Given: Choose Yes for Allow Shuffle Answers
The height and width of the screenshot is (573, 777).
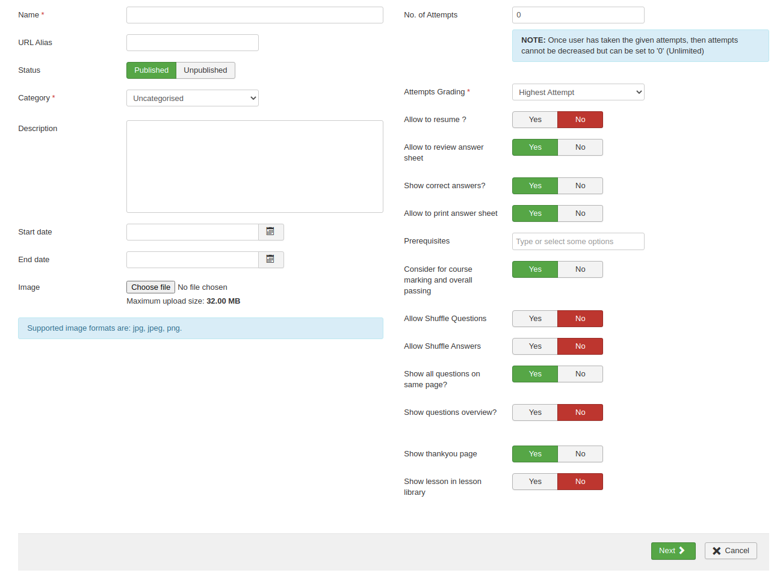Looking at the screenshot, I should coord(534,346).
